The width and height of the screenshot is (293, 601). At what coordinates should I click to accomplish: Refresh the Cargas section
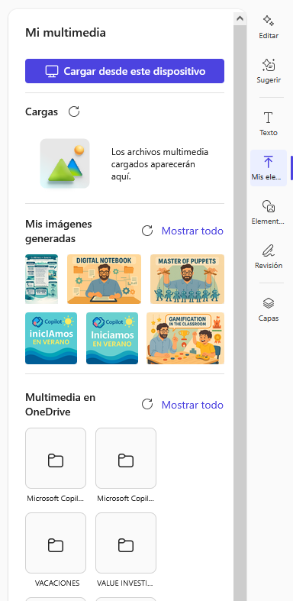(x=74, y=112)
